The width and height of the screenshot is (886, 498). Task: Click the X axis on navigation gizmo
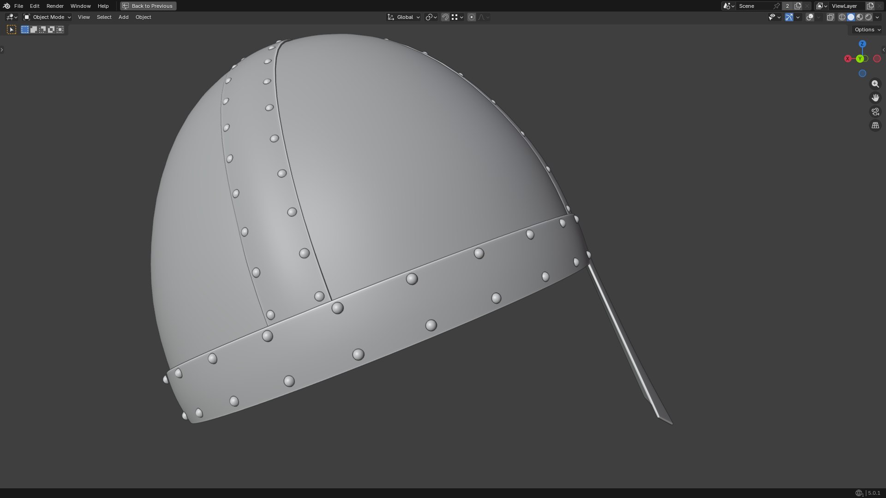coord(848,59)
